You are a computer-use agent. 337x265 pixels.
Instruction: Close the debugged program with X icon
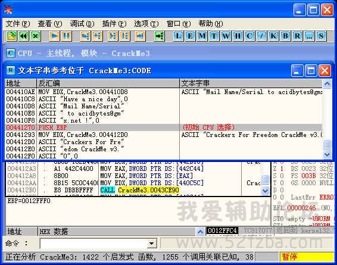(36, 36)
